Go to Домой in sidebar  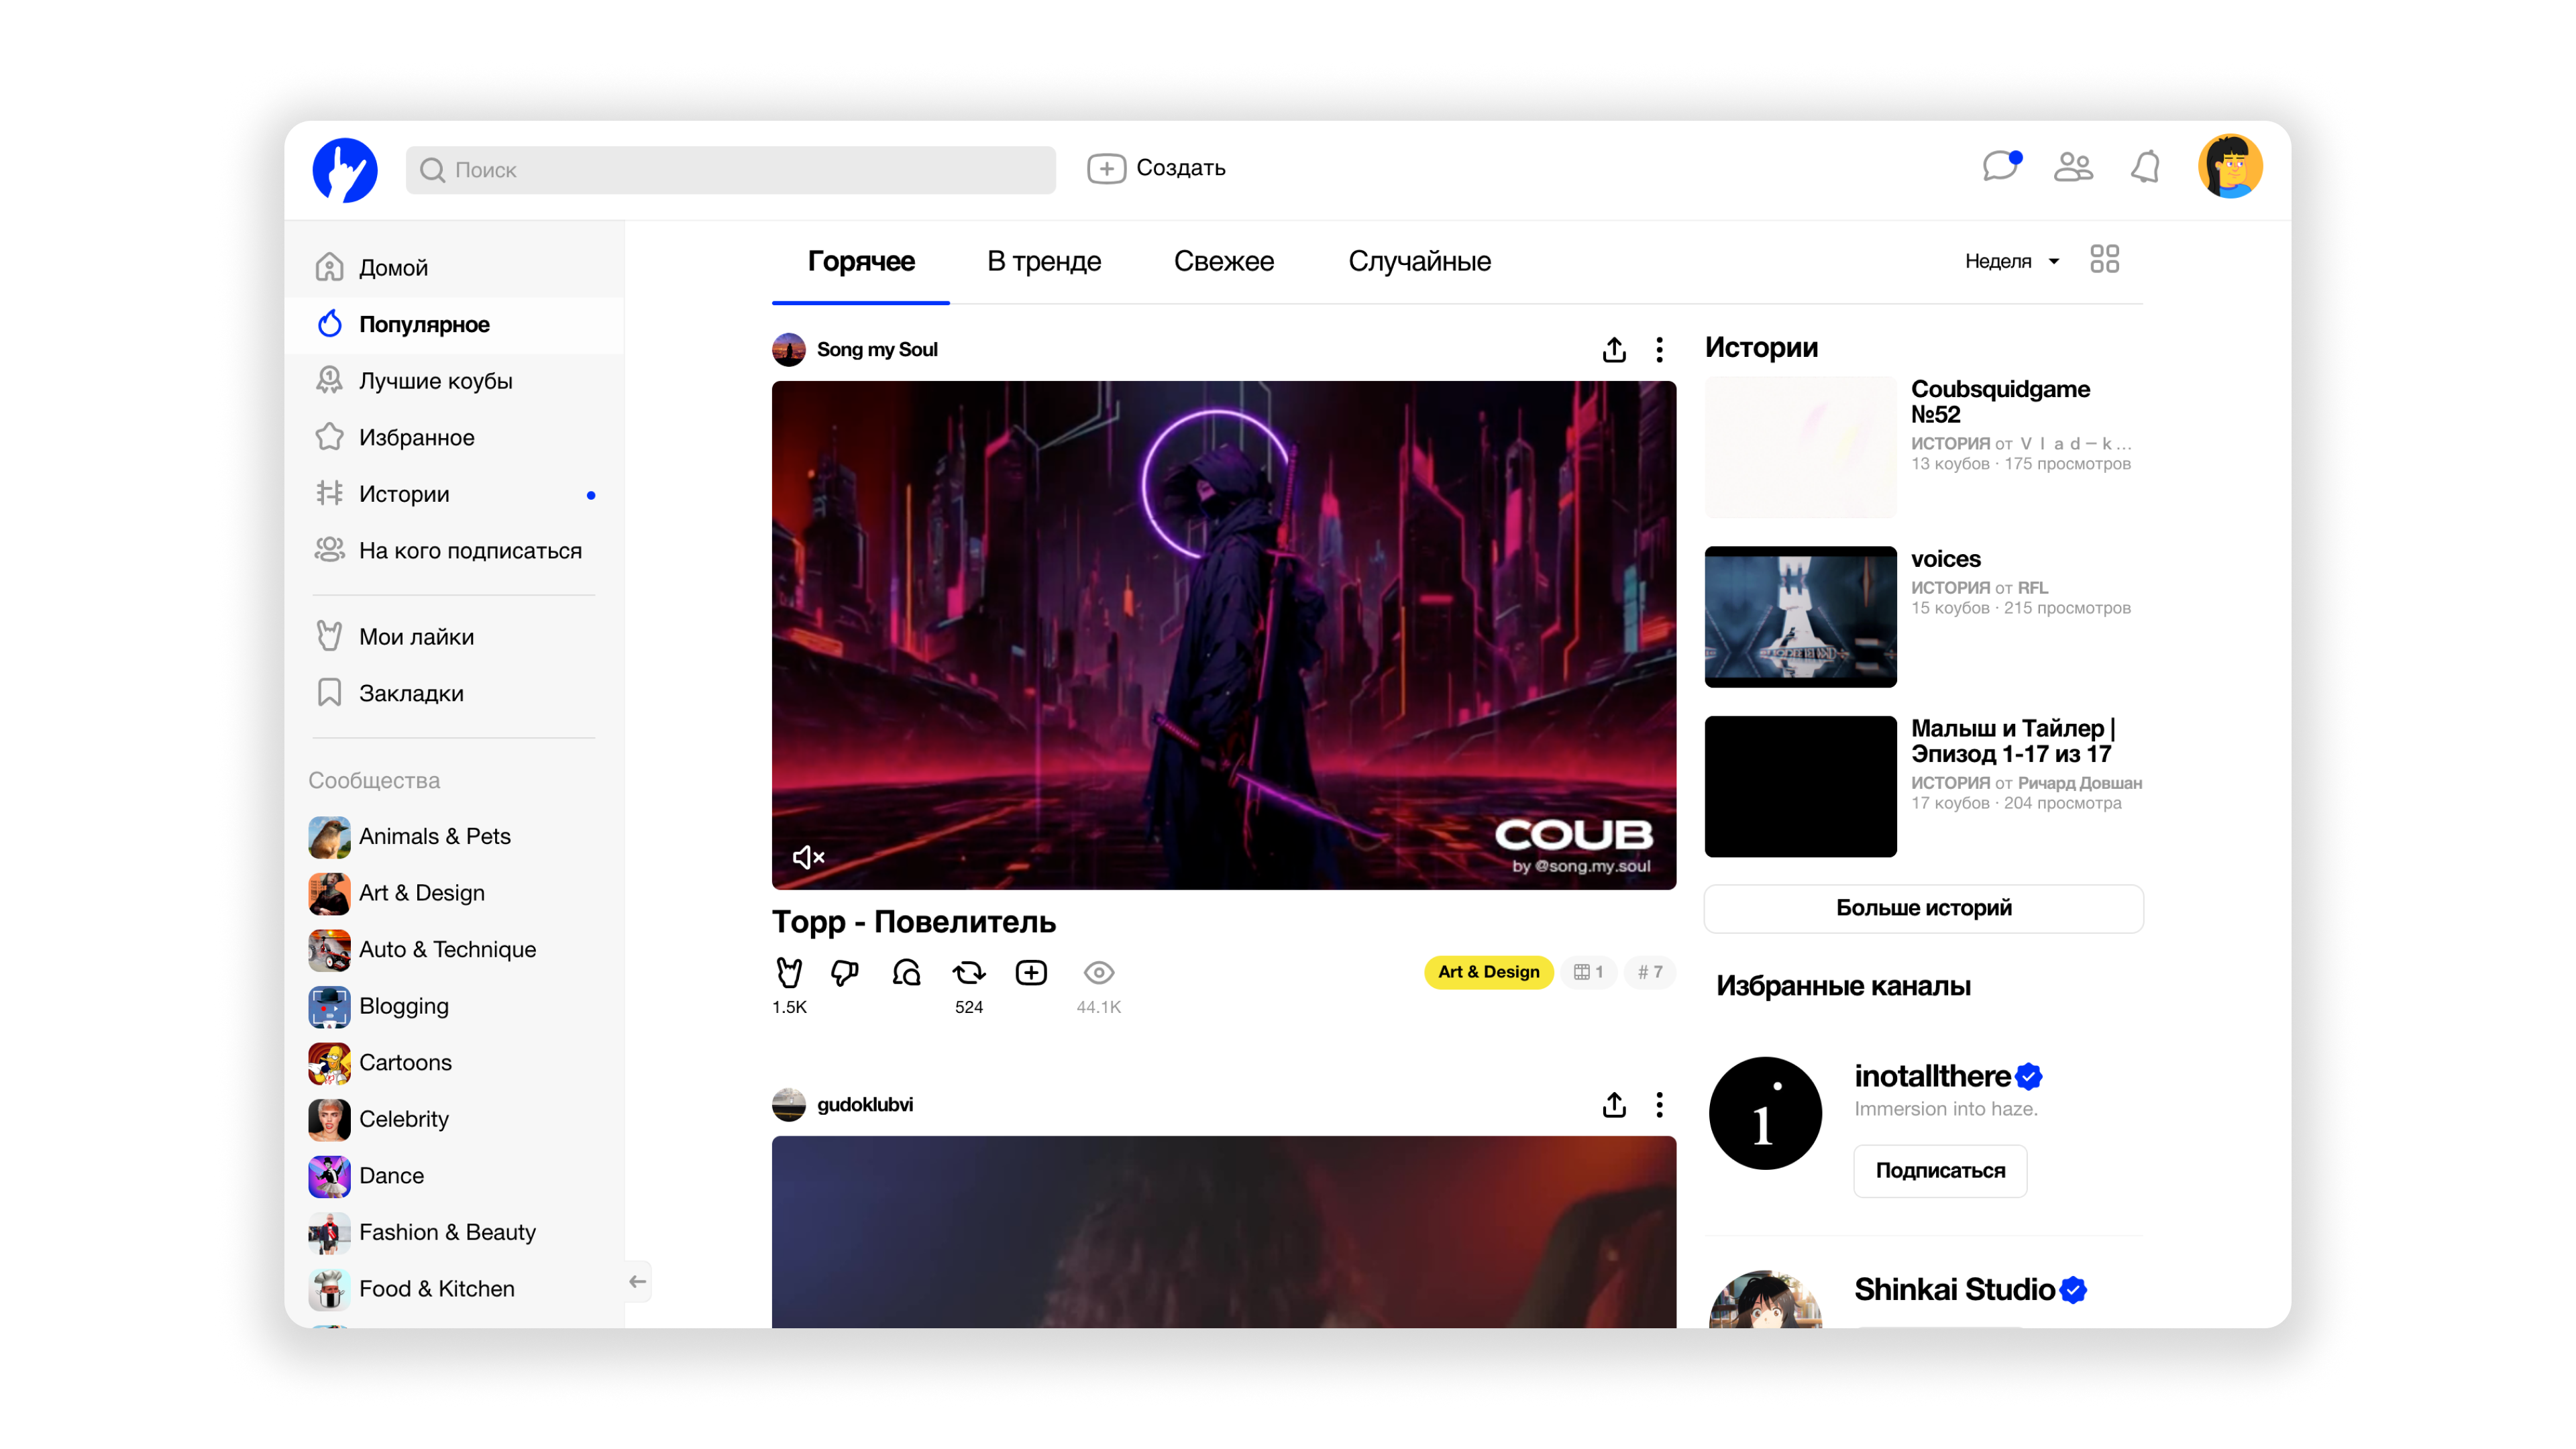tap(454, 267)
